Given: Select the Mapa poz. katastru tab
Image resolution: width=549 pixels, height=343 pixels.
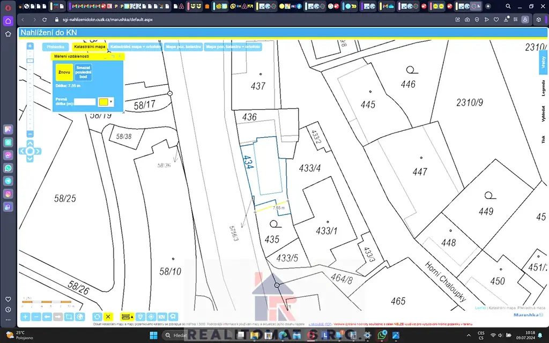Looking at the screenshot, I should [183, 47].
